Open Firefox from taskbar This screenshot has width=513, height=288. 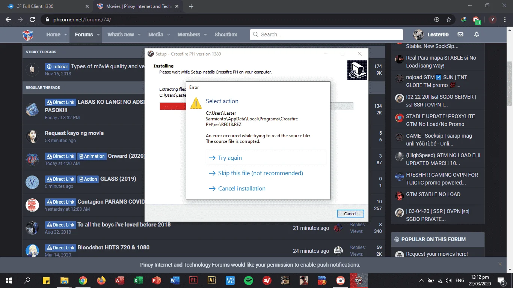click(x=101, y=280)
